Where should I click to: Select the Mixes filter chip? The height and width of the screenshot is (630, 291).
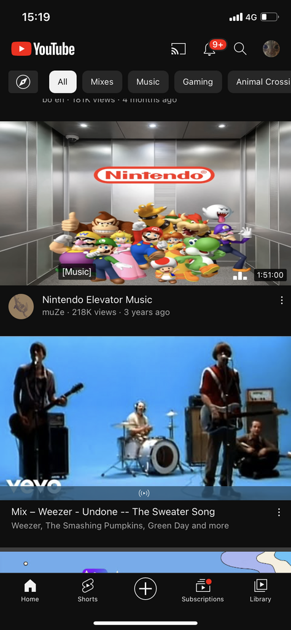click(x=102, y=82)
